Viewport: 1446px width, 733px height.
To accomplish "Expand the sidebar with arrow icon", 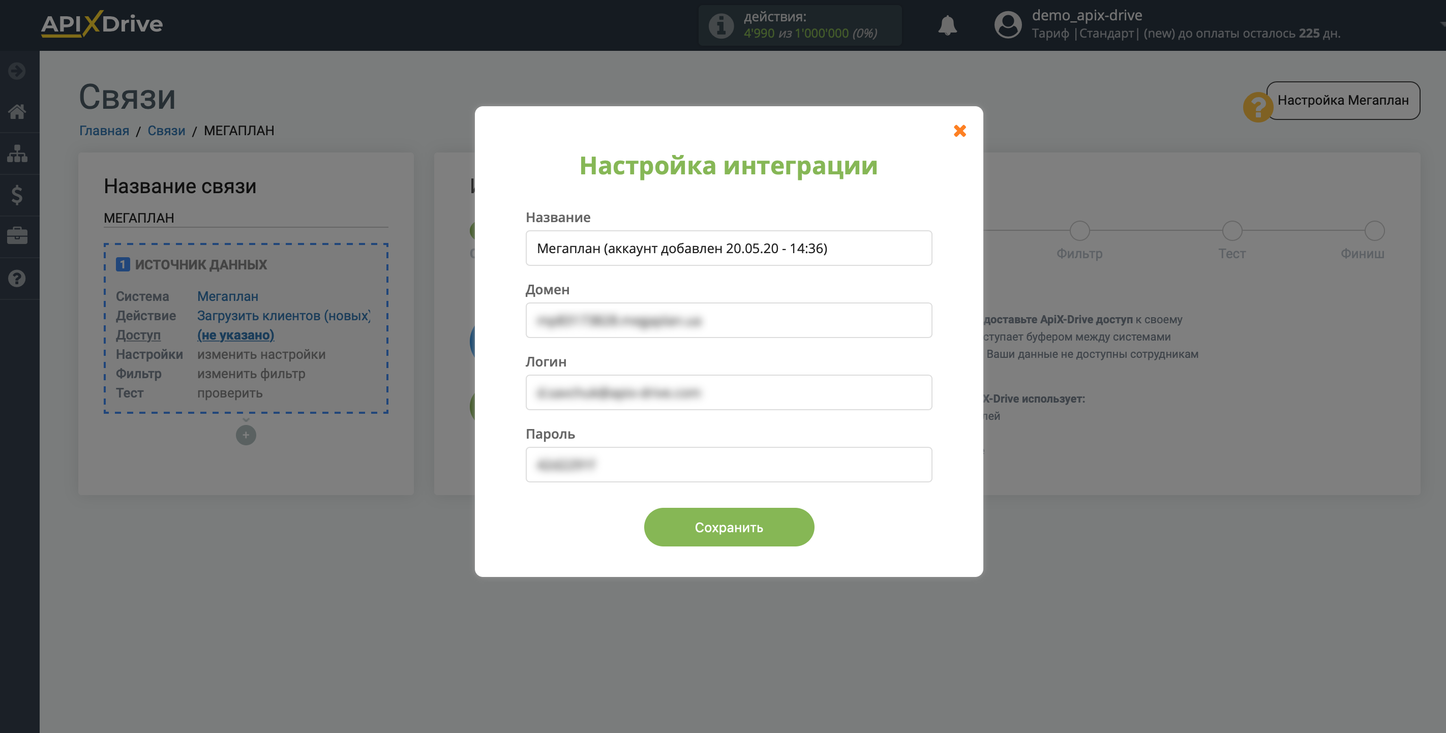I will tap(17, 71).
